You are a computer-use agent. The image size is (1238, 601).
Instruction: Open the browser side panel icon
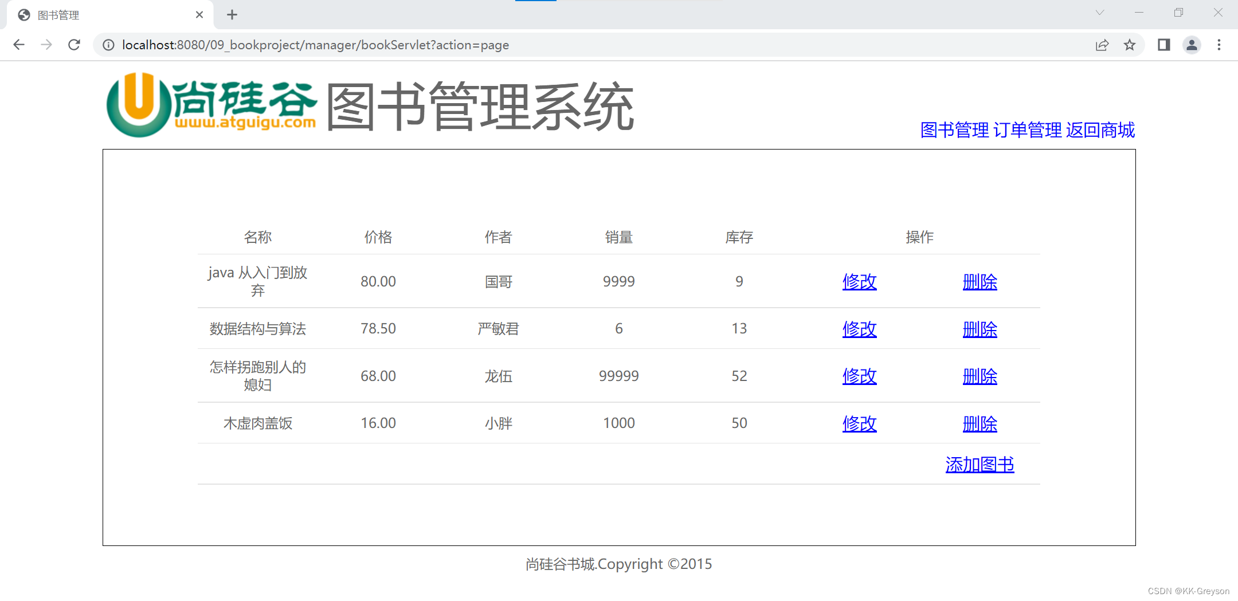pos(1164,45)
